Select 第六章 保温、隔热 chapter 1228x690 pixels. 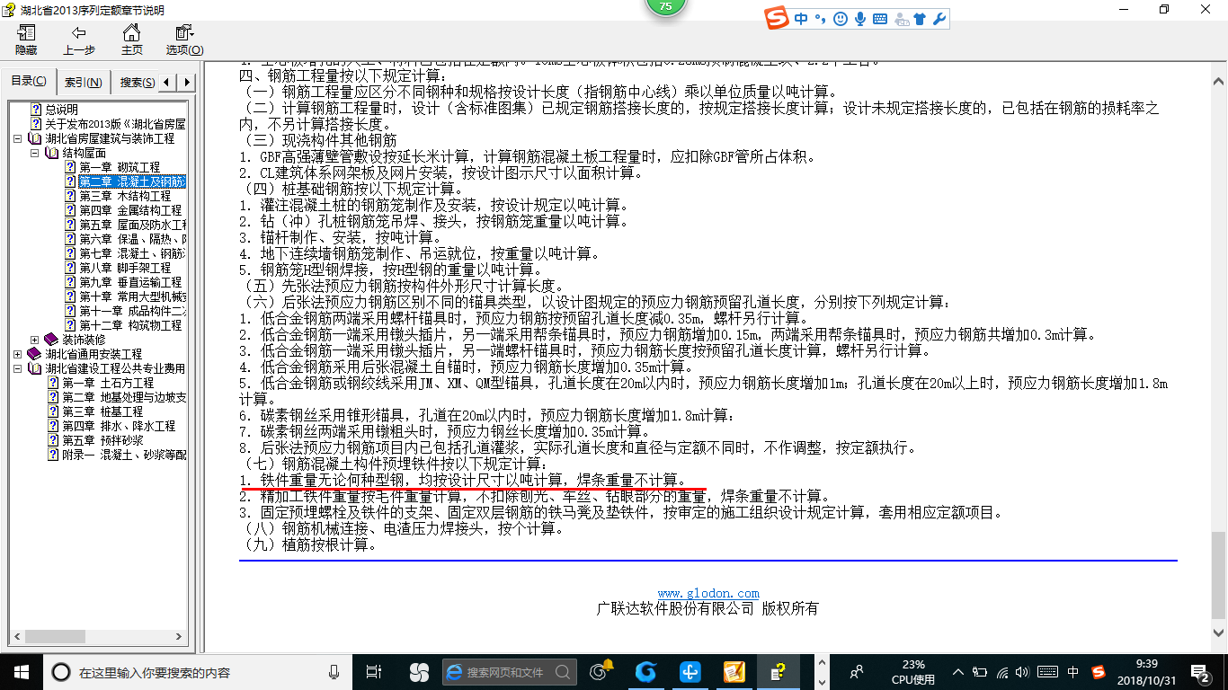132,239
